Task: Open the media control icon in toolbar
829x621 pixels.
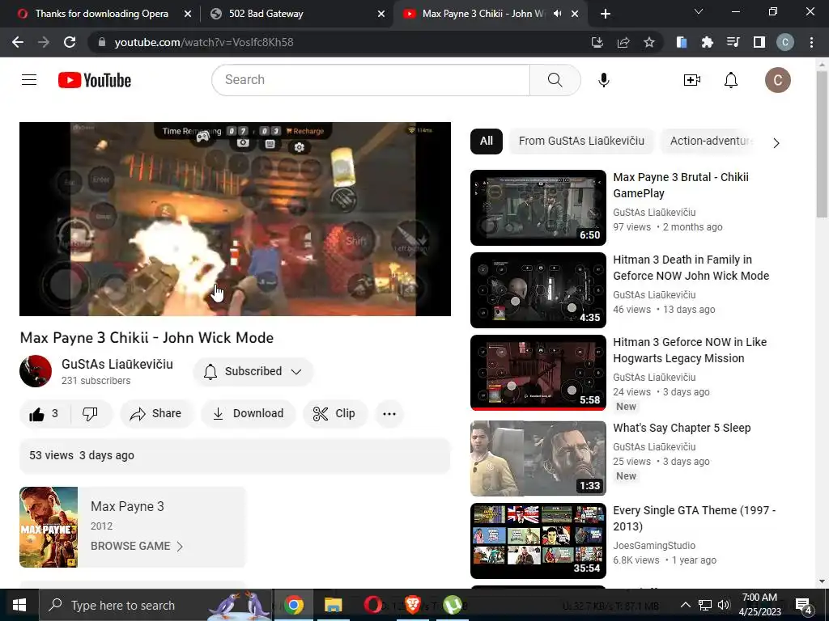Action: click(733, 42)
